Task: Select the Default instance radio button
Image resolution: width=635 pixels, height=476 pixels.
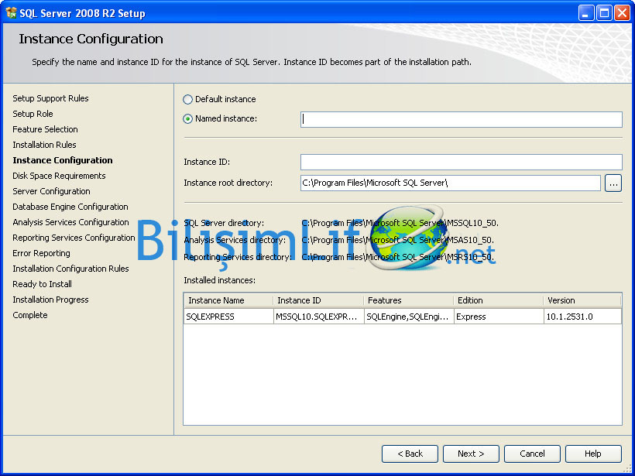Action: tap(187, 99)
